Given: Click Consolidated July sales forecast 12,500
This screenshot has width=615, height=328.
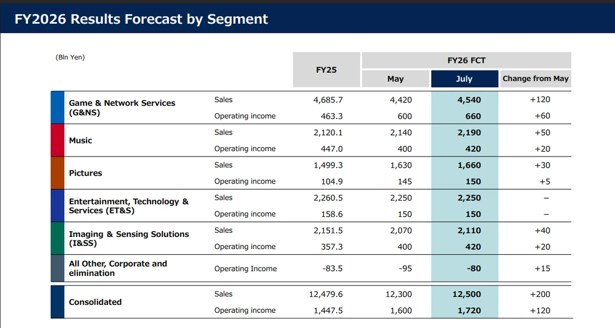Looking at the screenshot, I should pyautogui.click(x=467, y=294).
